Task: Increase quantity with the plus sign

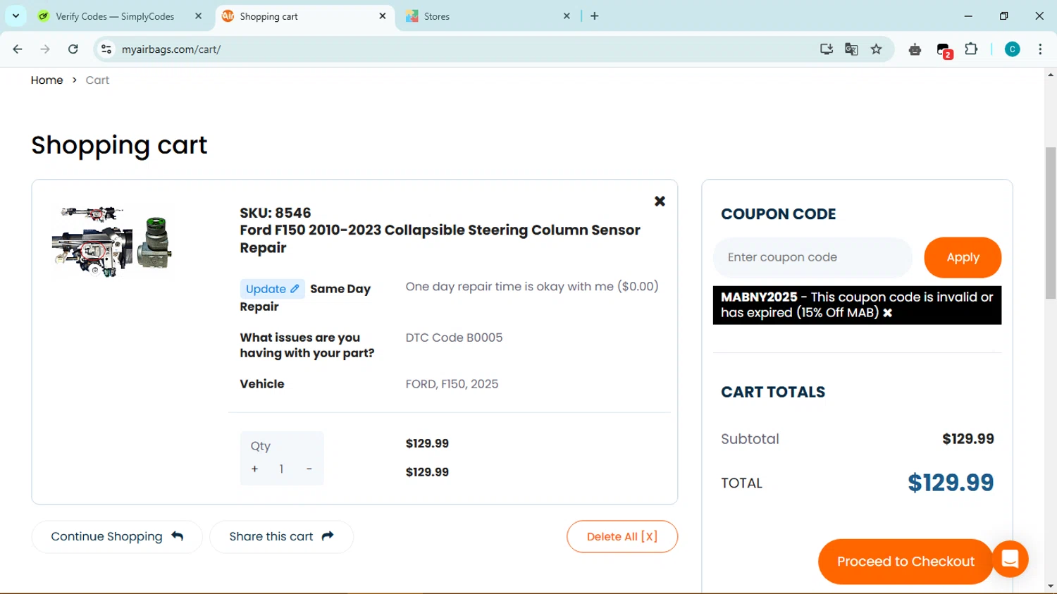Action: pyautogui.click(x=254, y=469)
